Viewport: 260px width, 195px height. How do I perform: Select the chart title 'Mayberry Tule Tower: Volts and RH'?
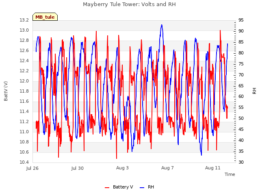point(129,4)
